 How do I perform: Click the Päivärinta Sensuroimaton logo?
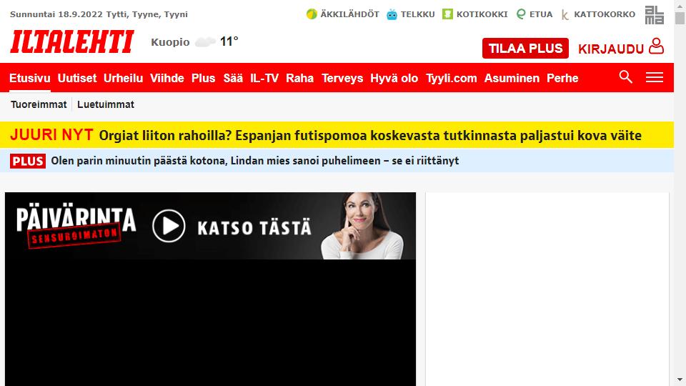click(x=76, y=225)
